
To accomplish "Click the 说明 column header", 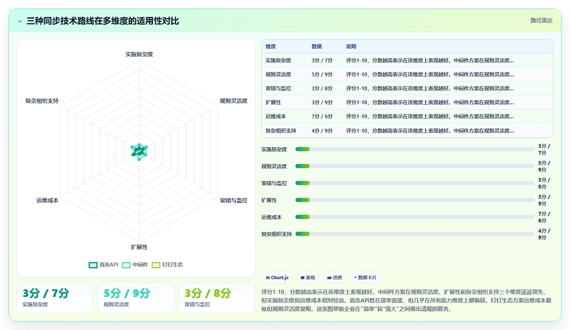I will pyautogui.click(x=351, y=47).
